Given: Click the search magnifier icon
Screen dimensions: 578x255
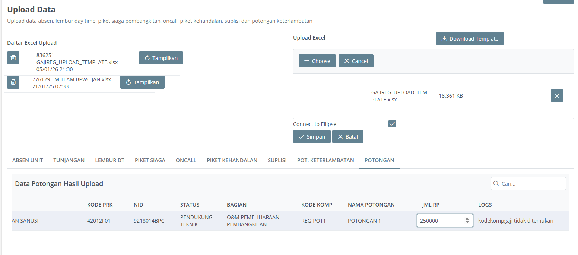Looking at the screenshot, I should coord(496,183).
